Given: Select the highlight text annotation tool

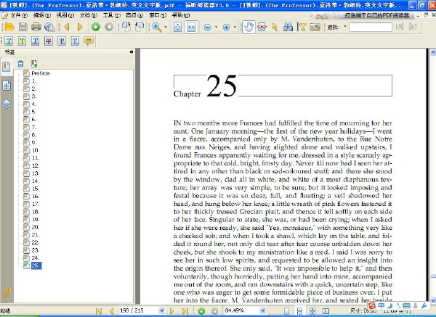Looking at the screenshot, I should (22, 41).
